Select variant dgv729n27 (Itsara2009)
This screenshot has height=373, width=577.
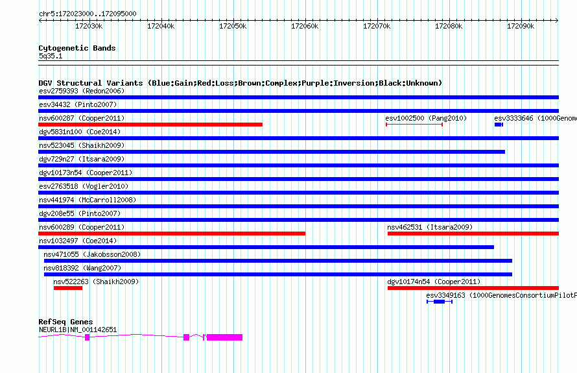point(82,159)
